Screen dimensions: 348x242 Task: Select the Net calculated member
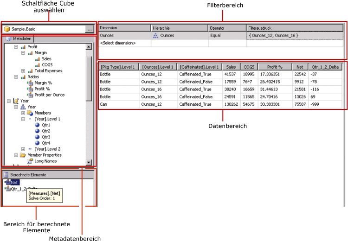[x=14, y=183]
